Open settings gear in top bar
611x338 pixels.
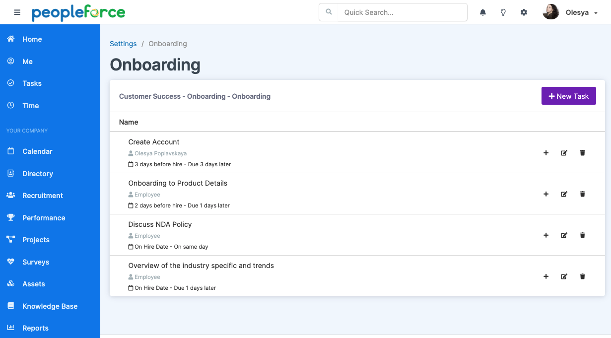[x=524, y=12]
